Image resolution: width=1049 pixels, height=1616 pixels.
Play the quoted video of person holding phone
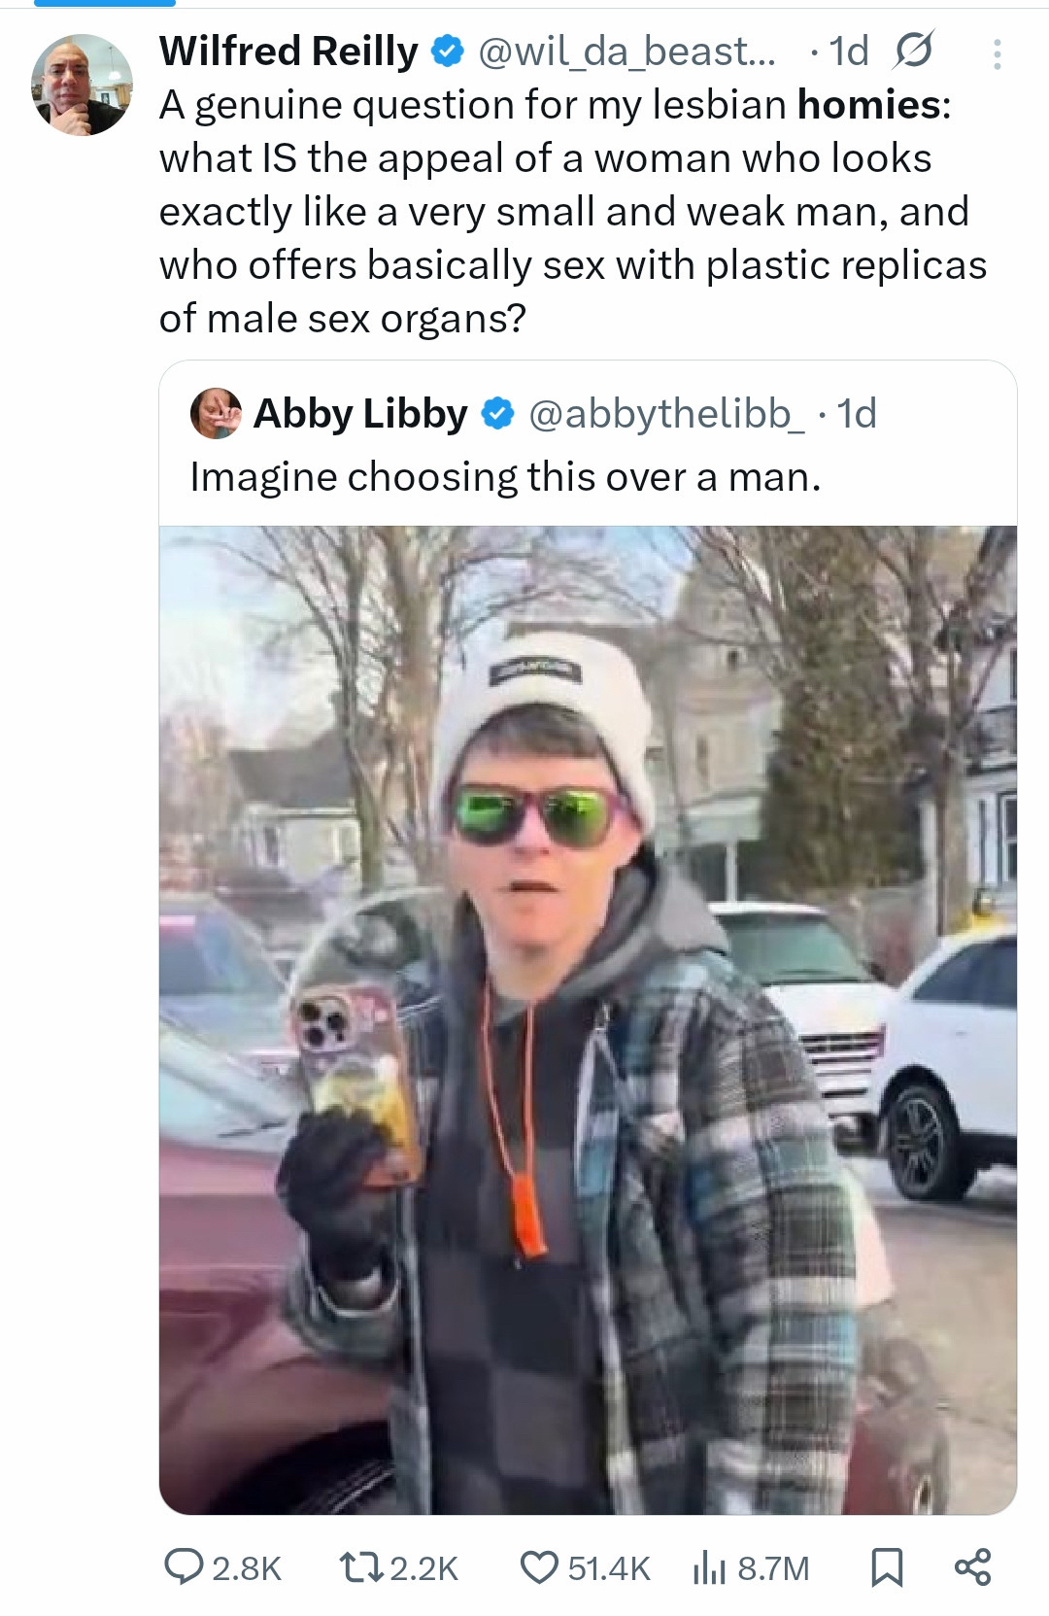pyautogui.click(x=588, y=1018)
